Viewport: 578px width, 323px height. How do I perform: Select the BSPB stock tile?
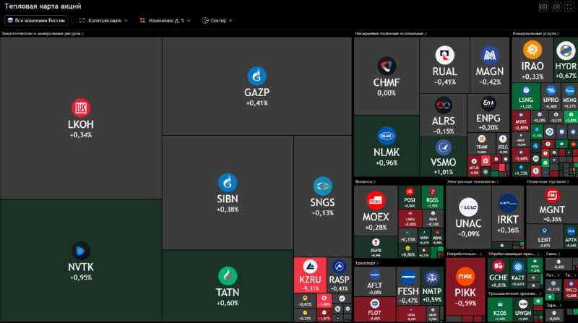point(376,247)
